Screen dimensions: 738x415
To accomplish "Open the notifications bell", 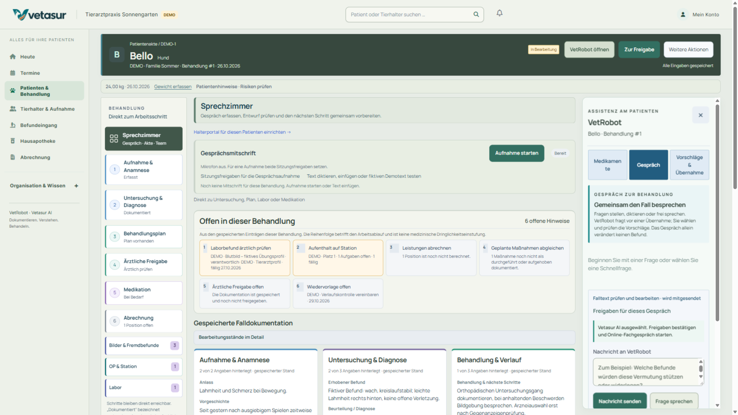I will pos(500,13).
